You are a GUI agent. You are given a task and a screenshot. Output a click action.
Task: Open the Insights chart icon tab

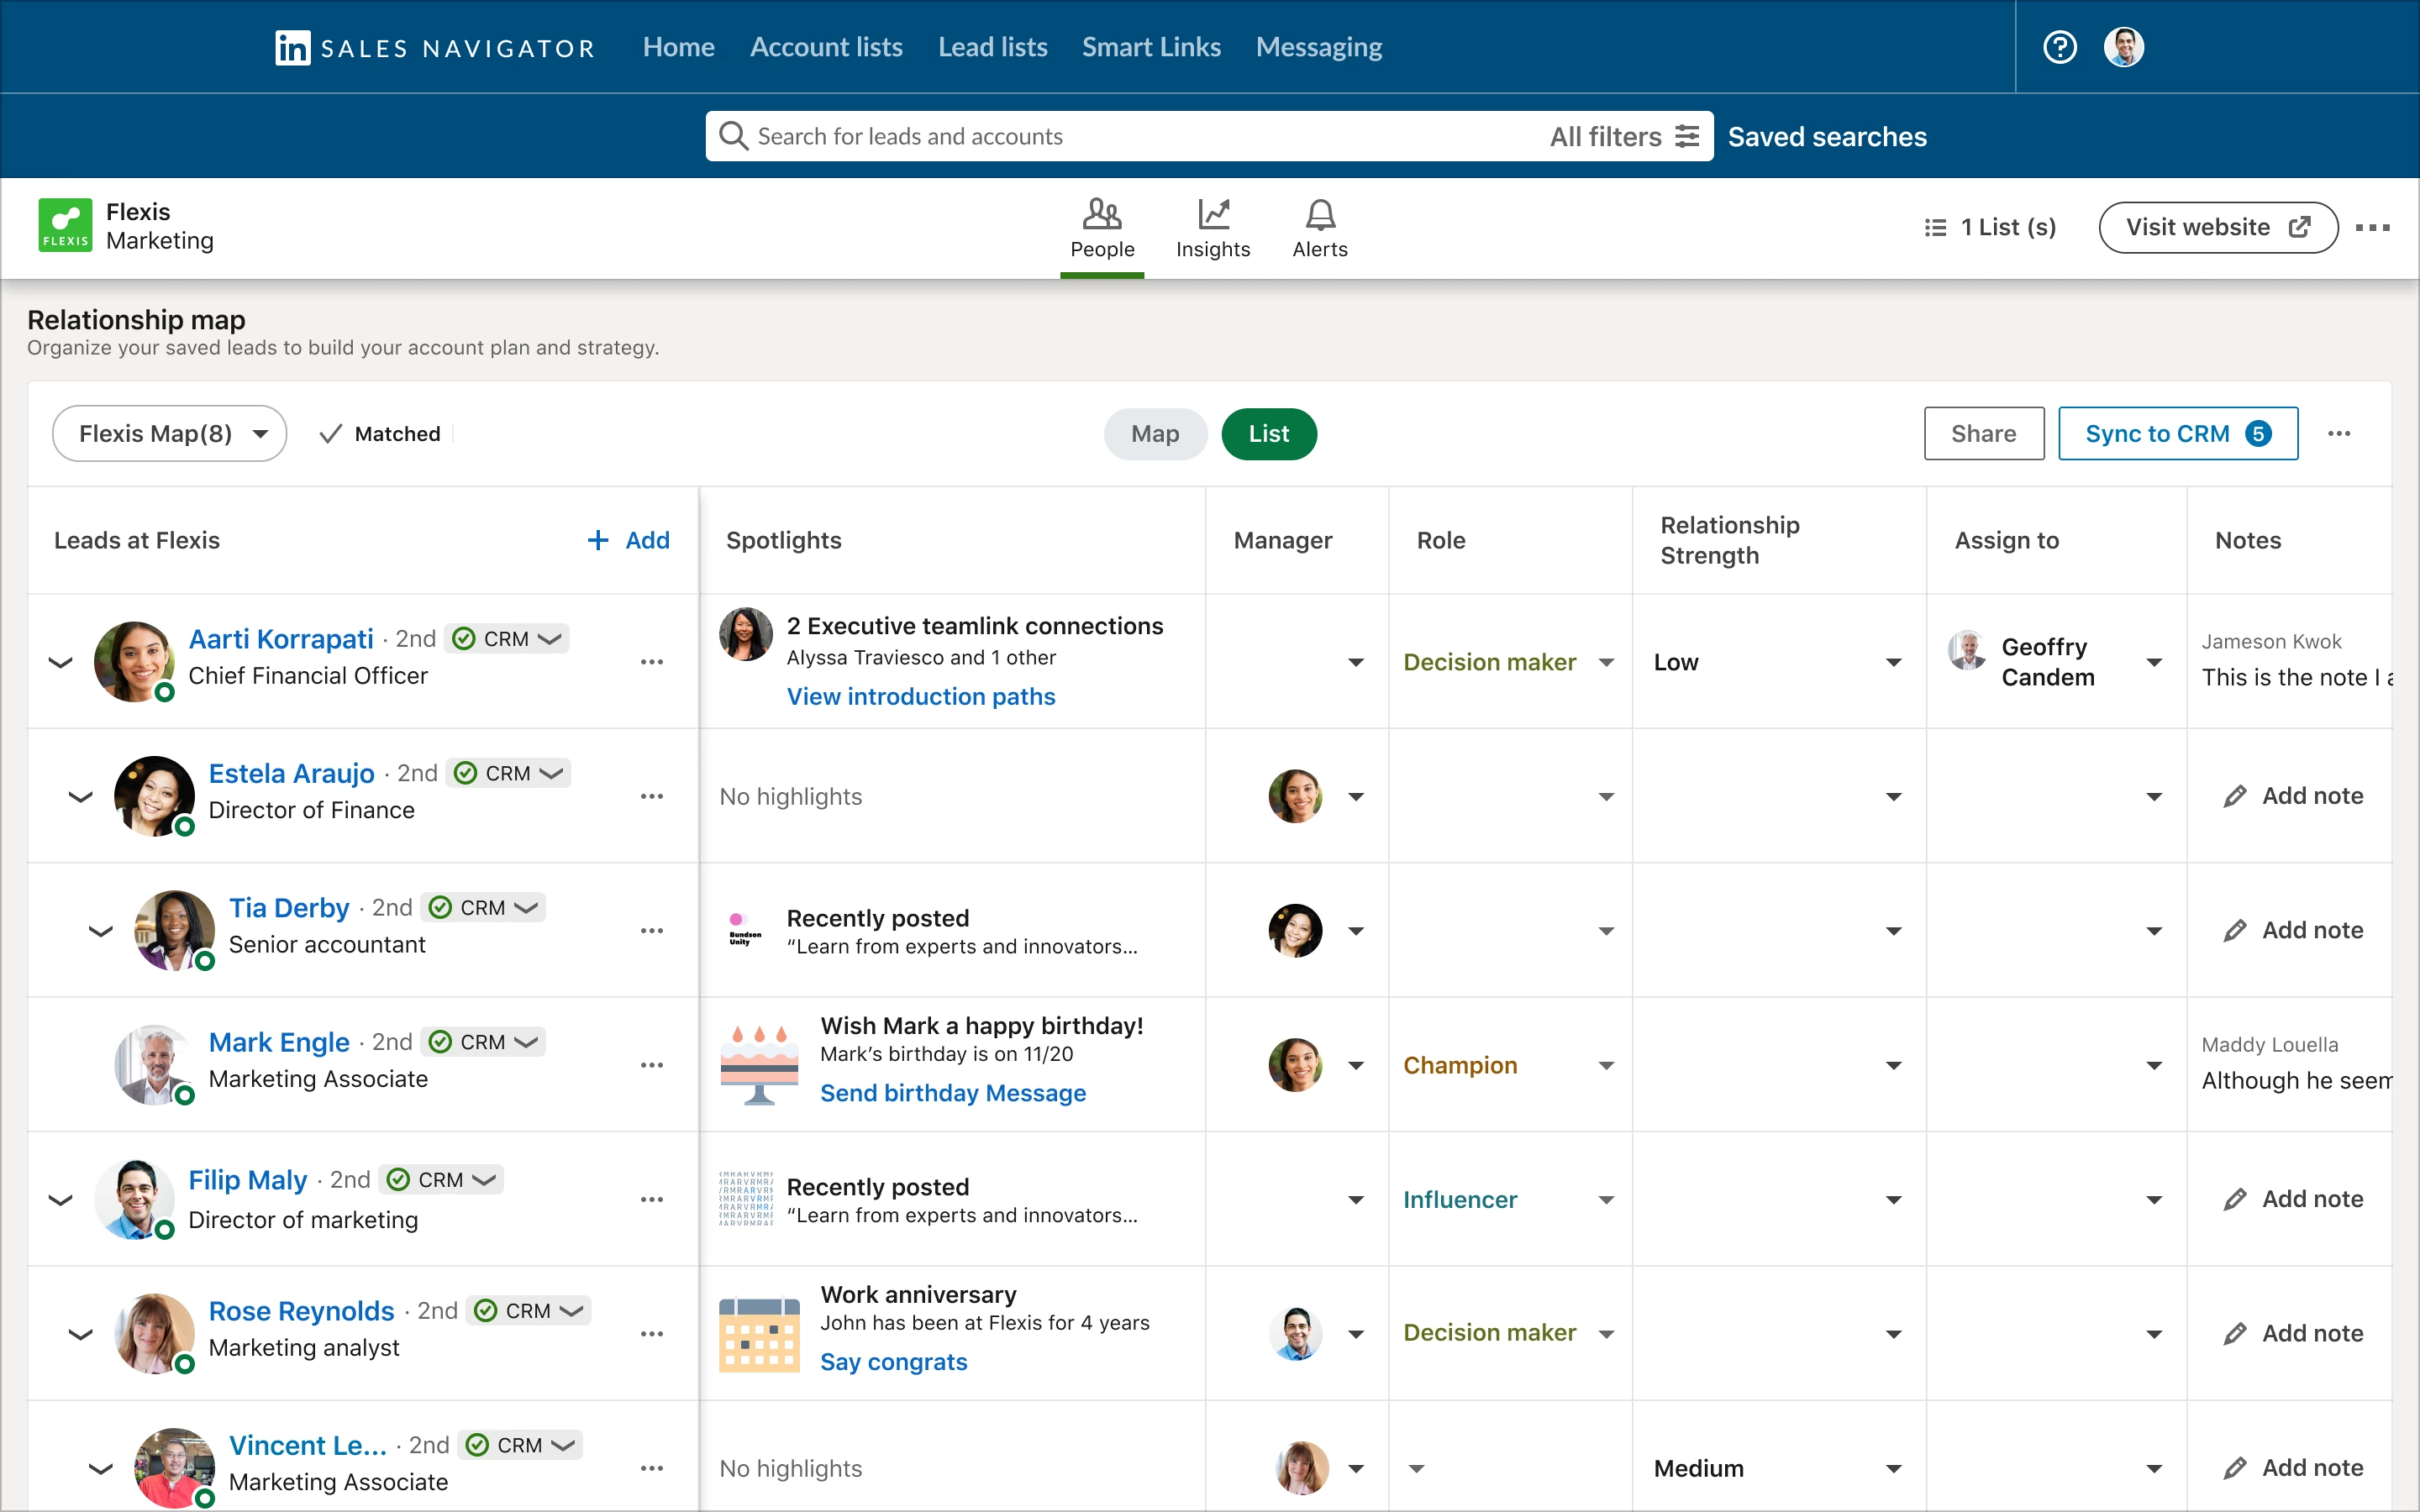[1212, 228]
